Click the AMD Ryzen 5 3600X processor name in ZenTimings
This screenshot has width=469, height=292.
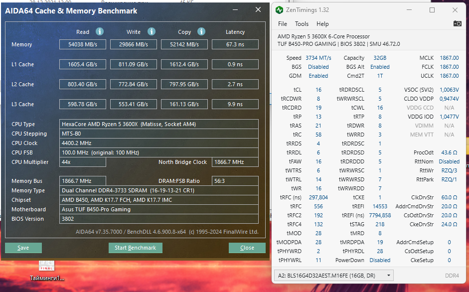tap(323, 36)
